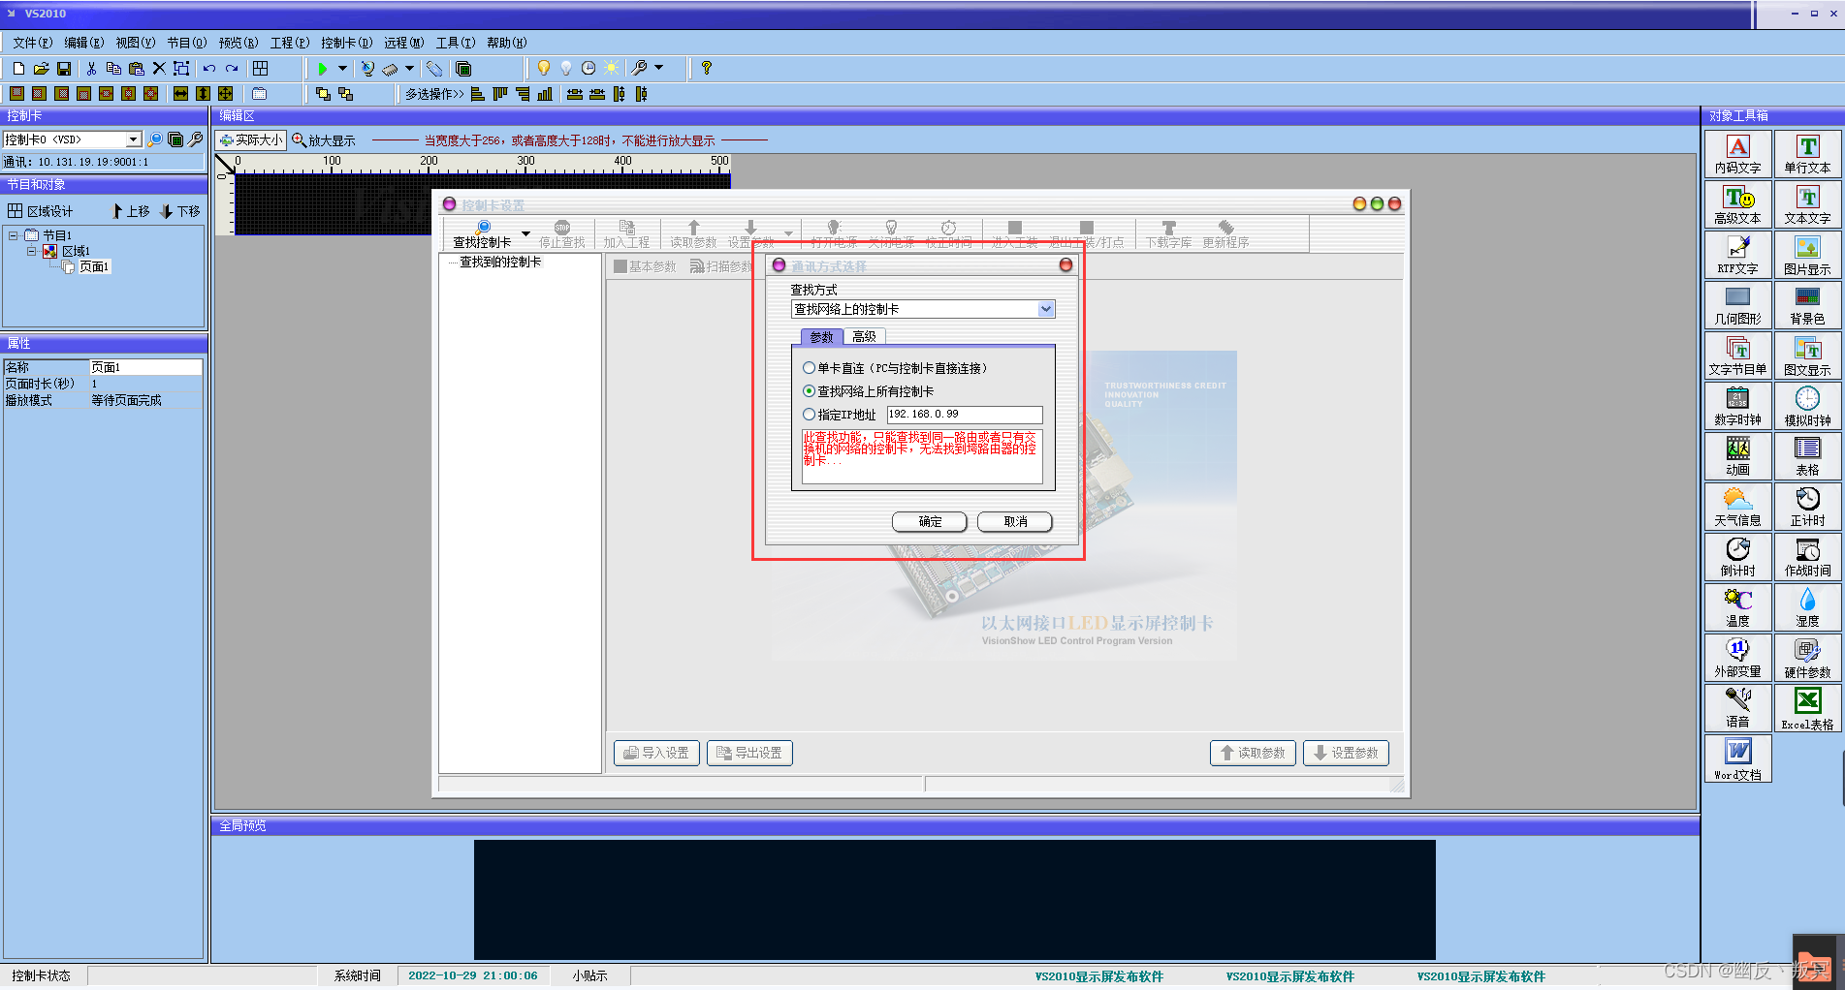Insert an 动画 animation object
Viewport: 1845px width, 990px height.
tap(1738, 456)
